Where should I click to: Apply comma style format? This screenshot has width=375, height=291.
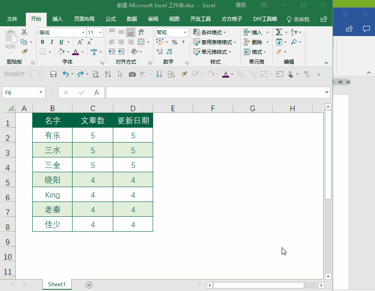tap(183, 42)
